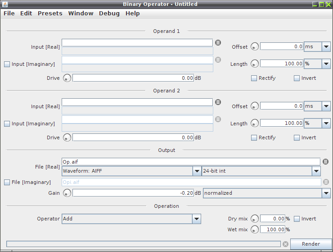The width and height of the screenshot is (333, 252).
Task: Toggle Operand 1 Invert checkbox
Action: coord(297,78)
